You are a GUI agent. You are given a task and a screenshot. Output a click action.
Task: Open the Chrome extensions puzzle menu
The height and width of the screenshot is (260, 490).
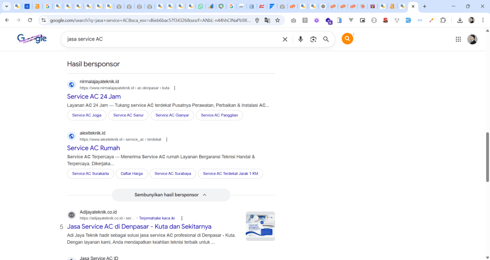443,21
